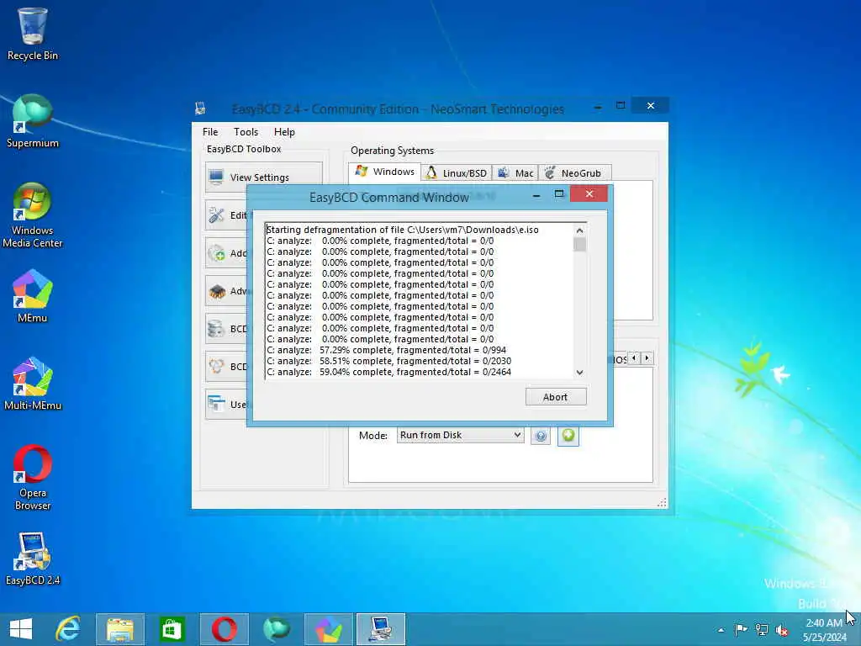Open MEmu from the taskbar

tap(329, 629)
